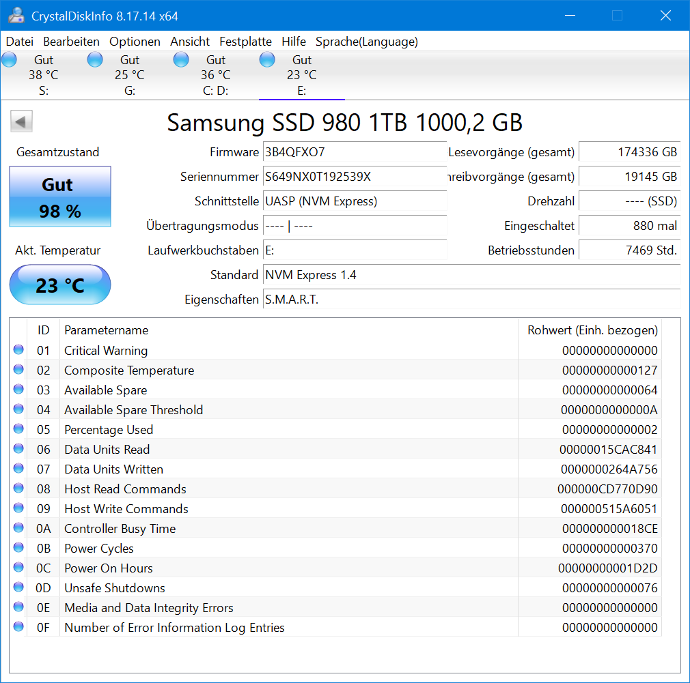Open the Ansicht menu

pos(190,42)
